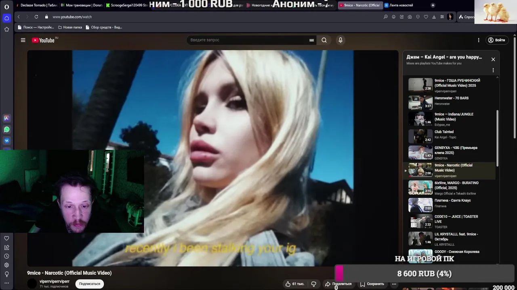This screenshot has height=290, width=517.
Task: Open viperrviperrviperr channel link
Action: point(55,282)
